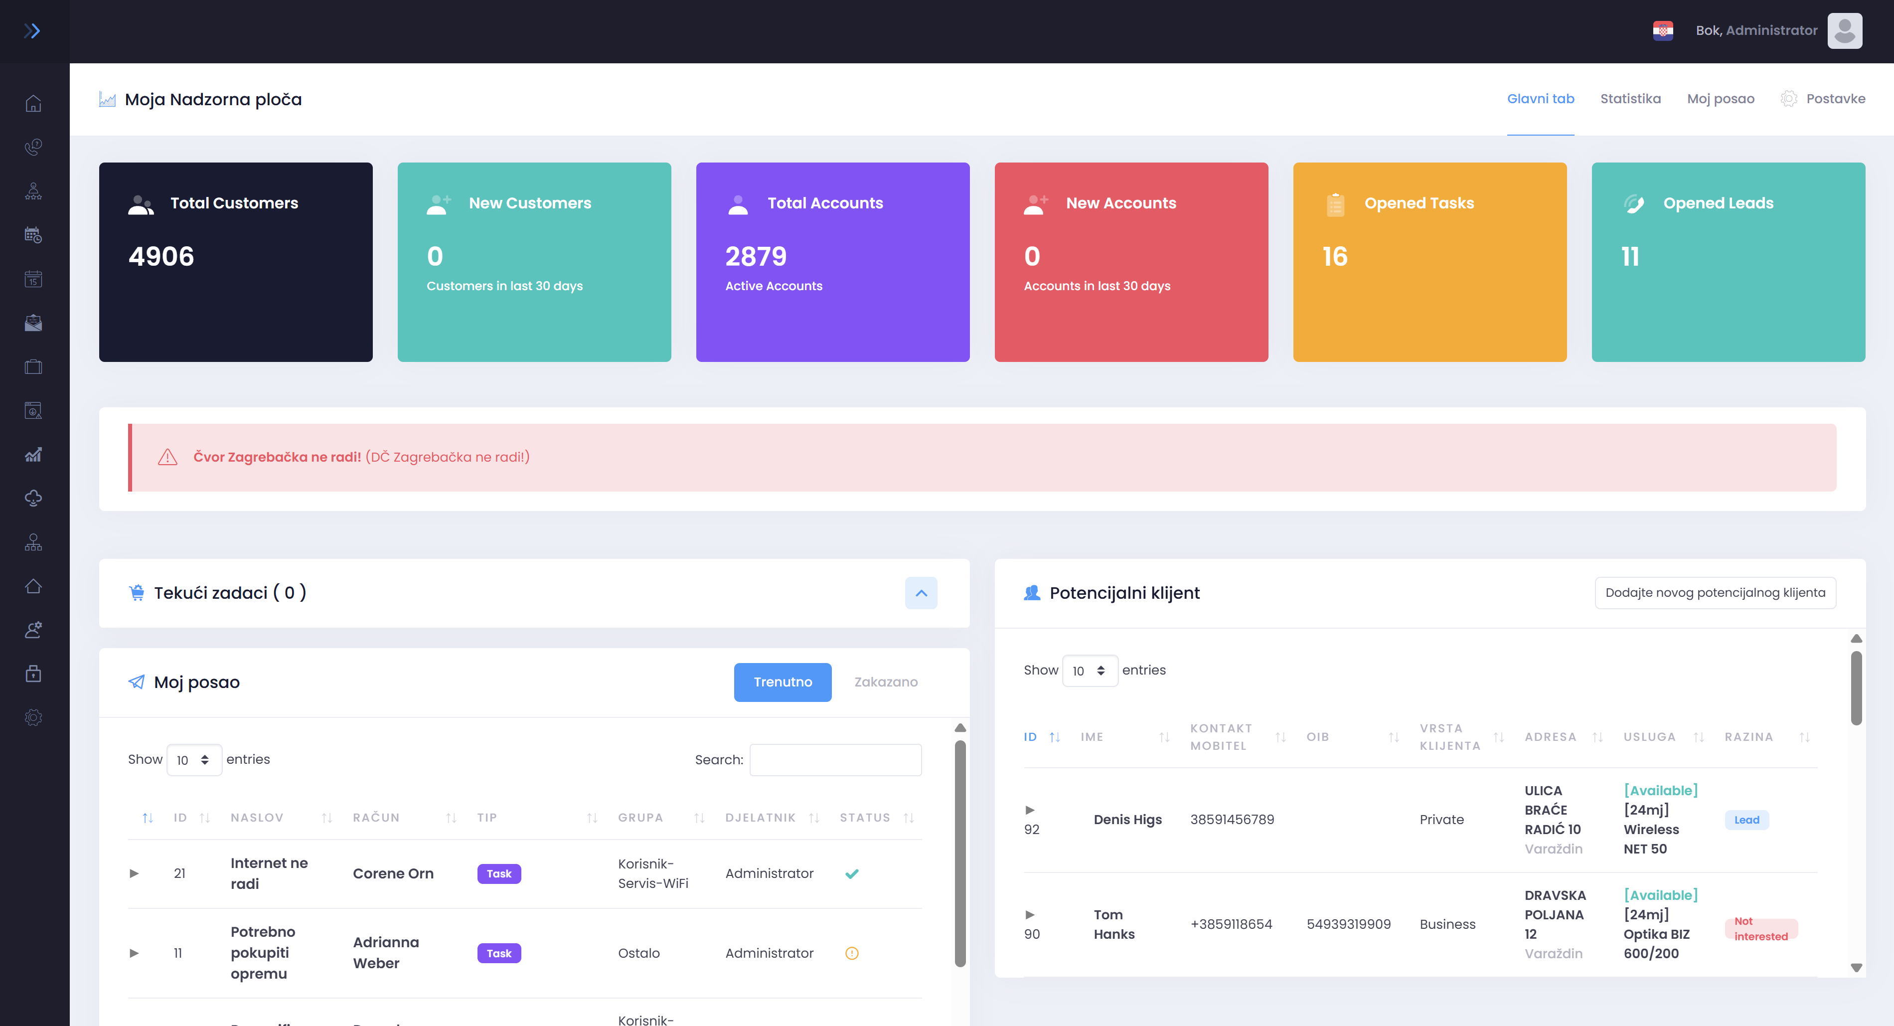Switch to the Zakazano tab
The height and width of the screenshot is (1026, 1894).
pos(885,682)
